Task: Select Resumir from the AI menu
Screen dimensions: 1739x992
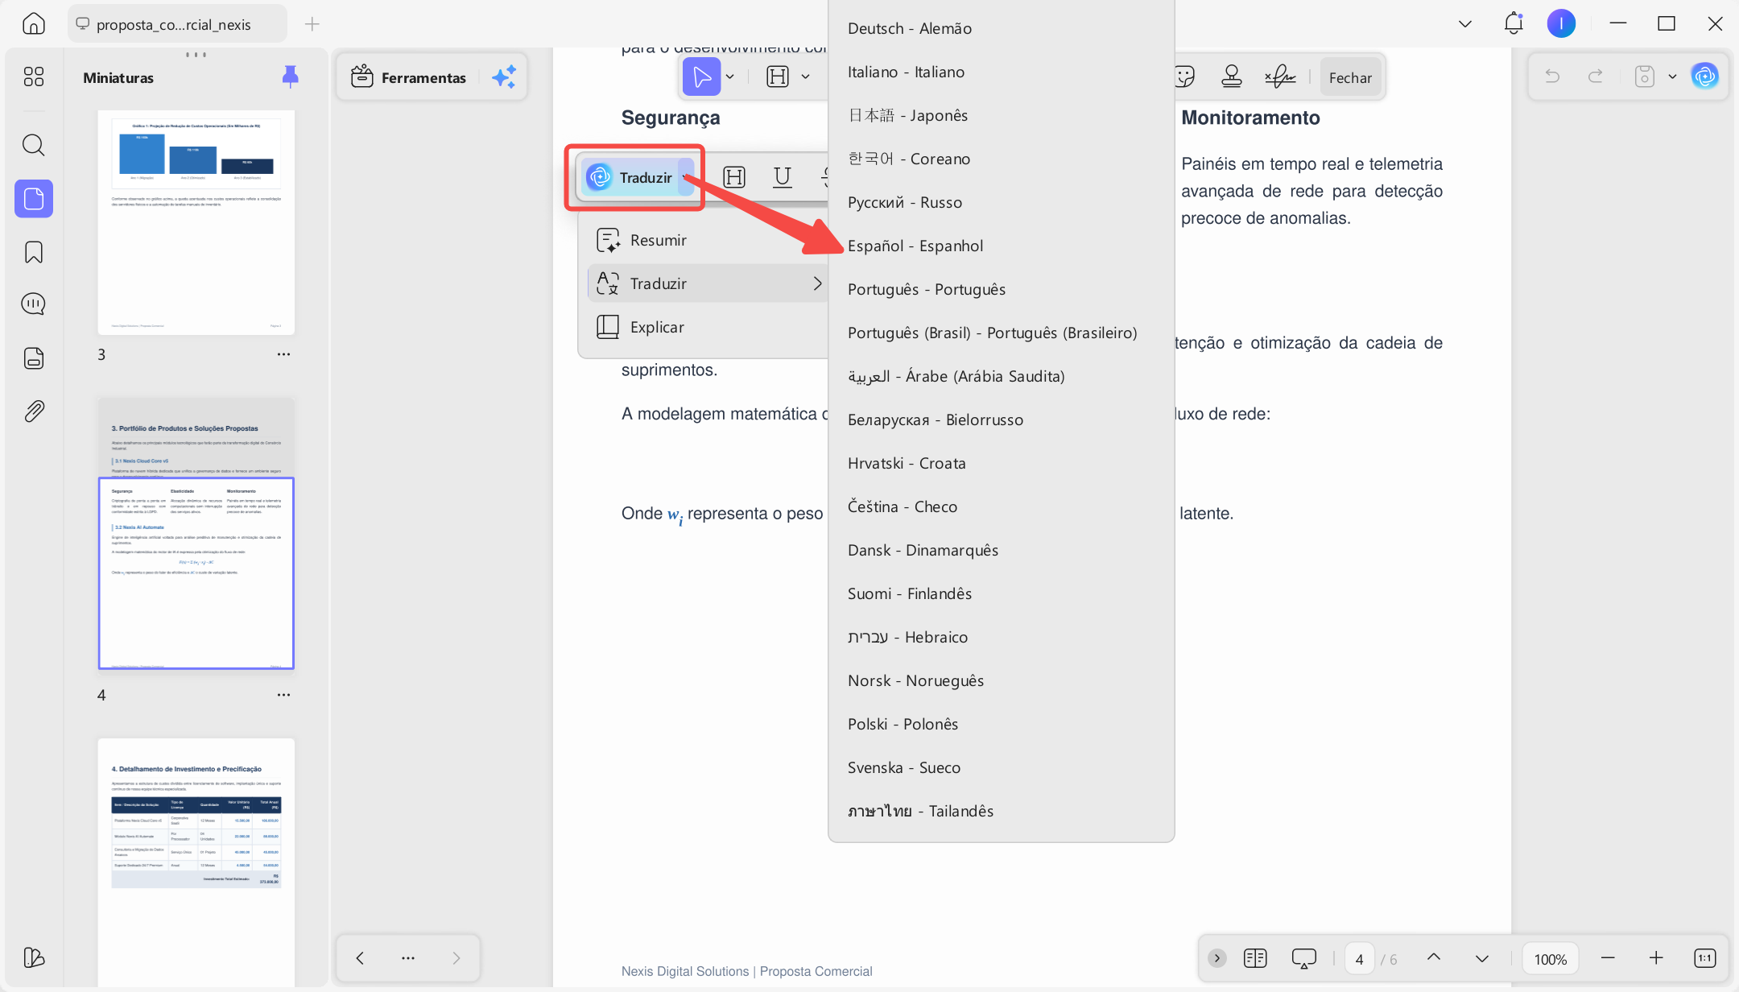Action: 704,240
